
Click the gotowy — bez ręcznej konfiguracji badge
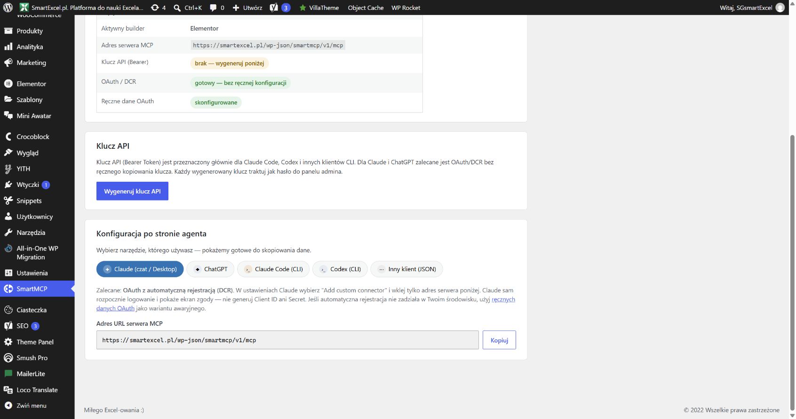(240, 83)
